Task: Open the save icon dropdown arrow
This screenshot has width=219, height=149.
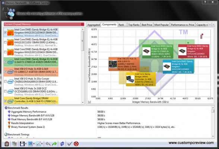Action: [x=26, y=144]
